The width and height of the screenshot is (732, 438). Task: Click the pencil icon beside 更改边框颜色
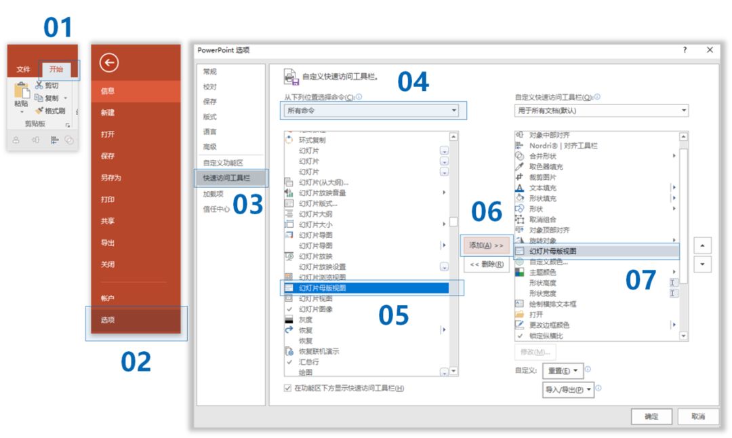(520, 325)
